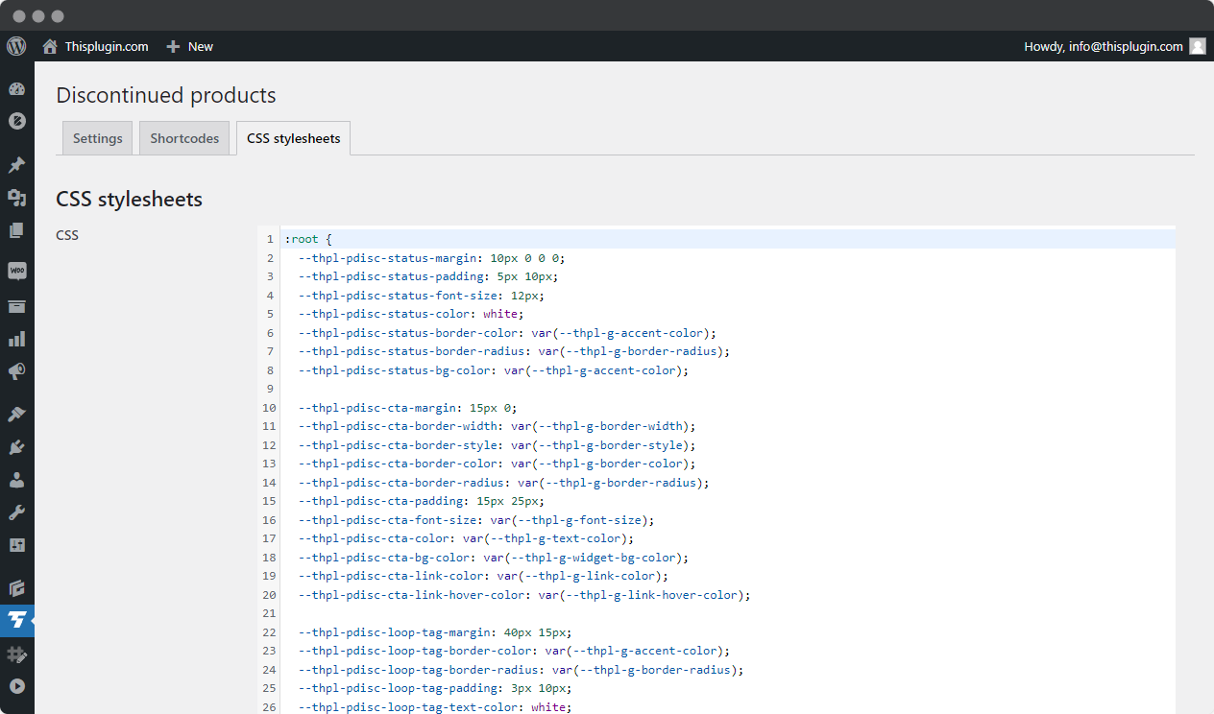Image resolution: width=1214 pixels, height=714 pixels.
Task: Open the Media library icon
Action: pyautogui.click(x=16, y=198)
